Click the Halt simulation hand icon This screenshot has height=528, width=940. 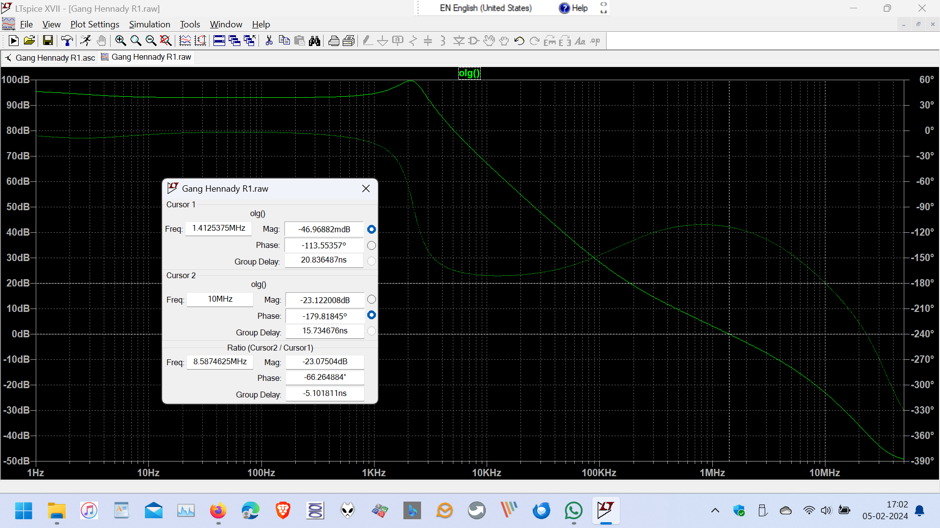[101, 41]
